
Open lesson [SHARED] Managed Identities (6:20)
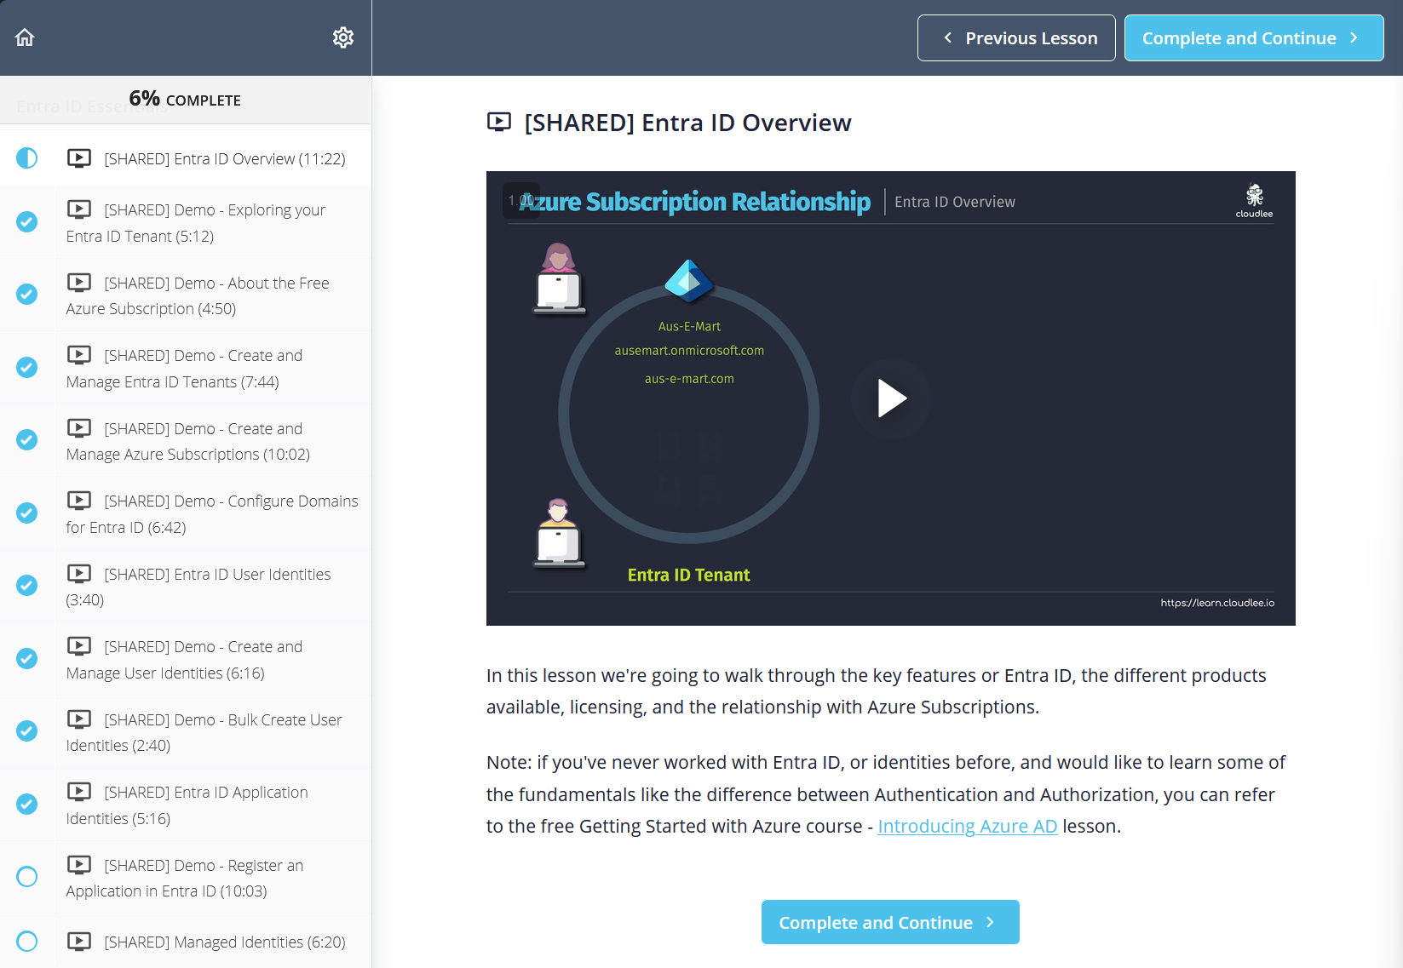(186, 942)
